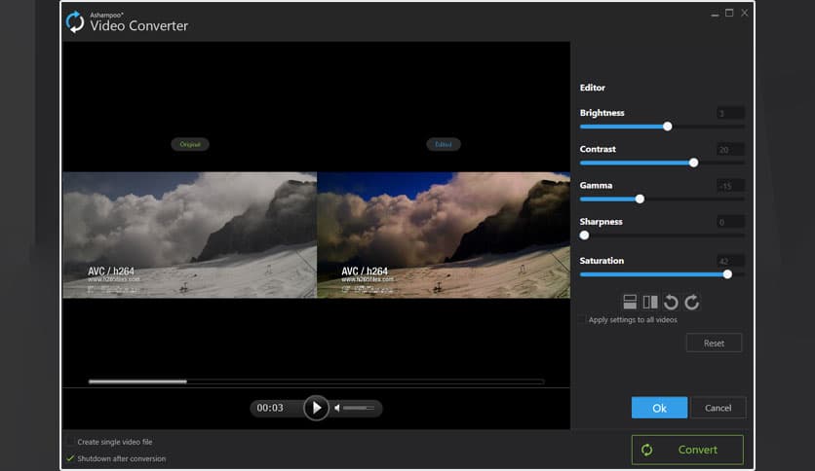Click the Ashampoo Video Converter logo
The height and width of the screenshot is (471, 815).
(75, 21)
